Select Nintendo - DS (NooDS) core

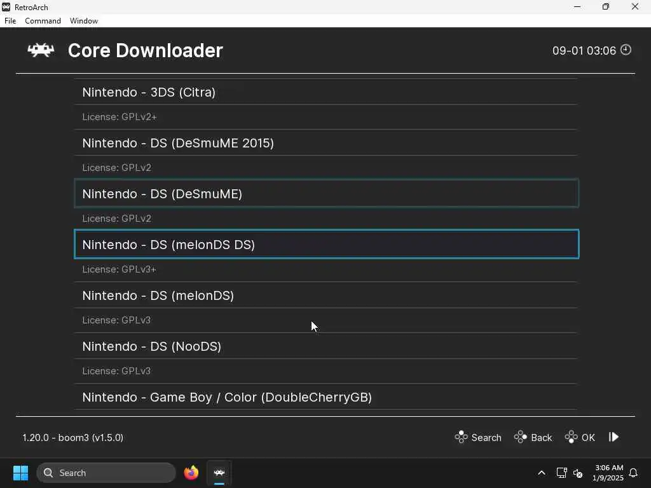pyautogui.click(x=326, y=346)
